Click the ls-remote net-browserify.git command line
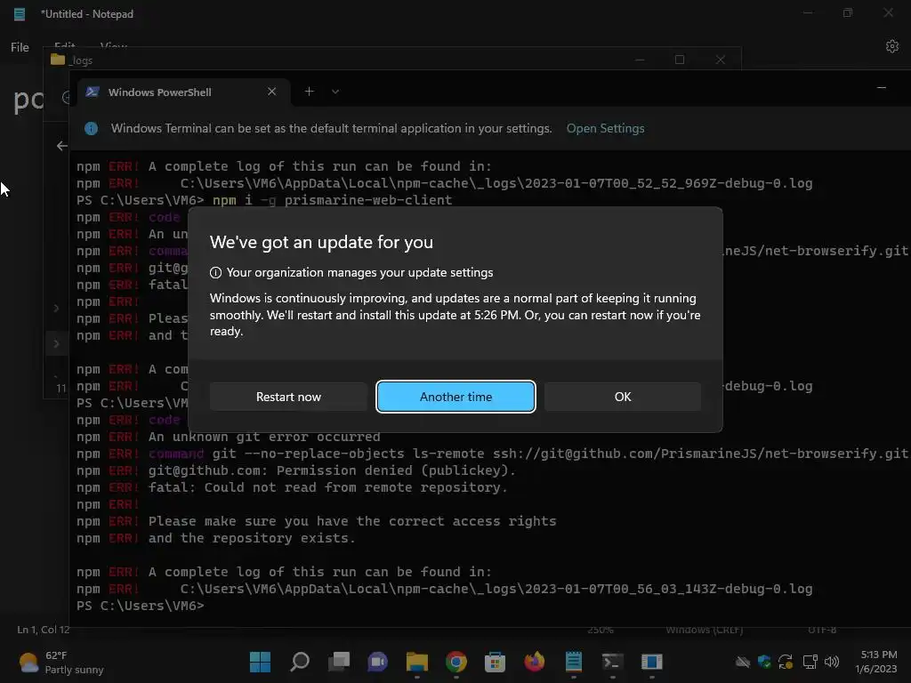This screenshot has height=683, width=911. point(492,454)
